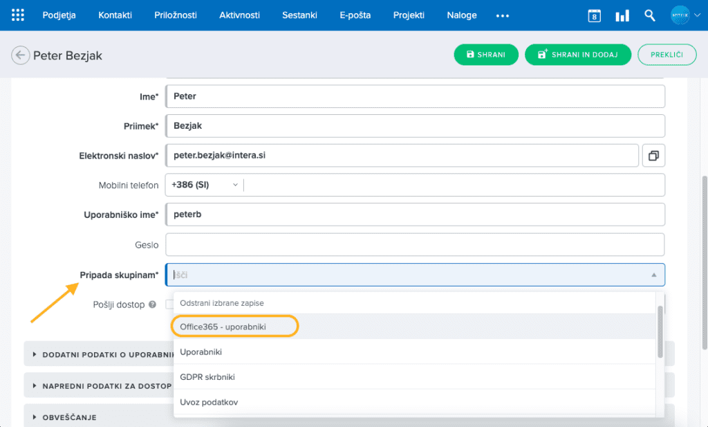Click the copy icon next to email field
The image size is (708, 427).
653,156
